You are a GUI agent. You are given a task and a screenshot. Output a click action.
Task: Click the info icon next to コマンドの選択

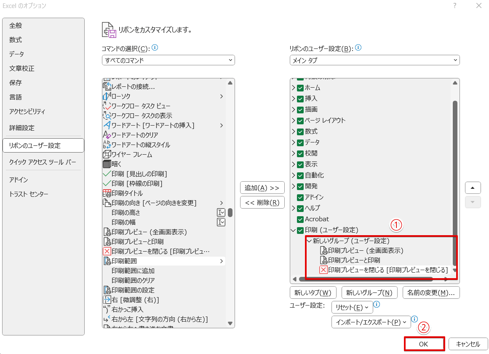pos(154,48)
